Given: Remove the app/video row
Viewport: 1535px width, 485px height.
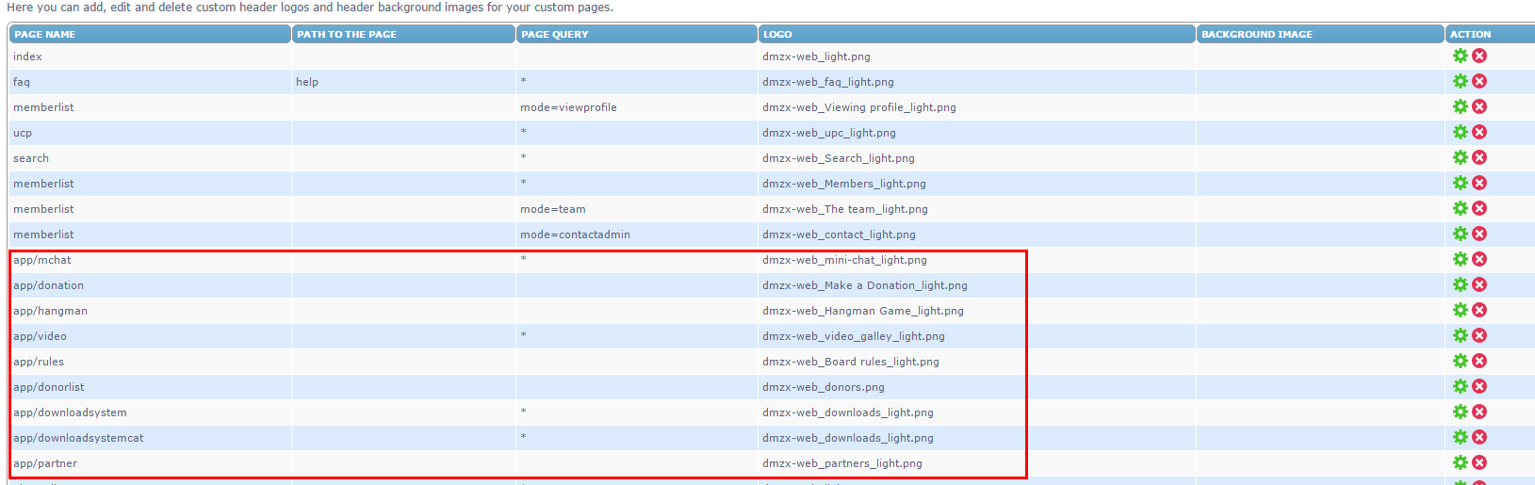Looking at the screenshot, I should click(x=1479, y=335).
